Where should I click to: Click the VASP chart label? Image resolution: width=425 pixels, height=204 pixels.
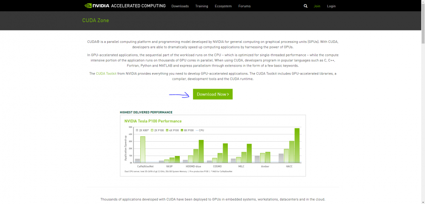click(169, 166)
